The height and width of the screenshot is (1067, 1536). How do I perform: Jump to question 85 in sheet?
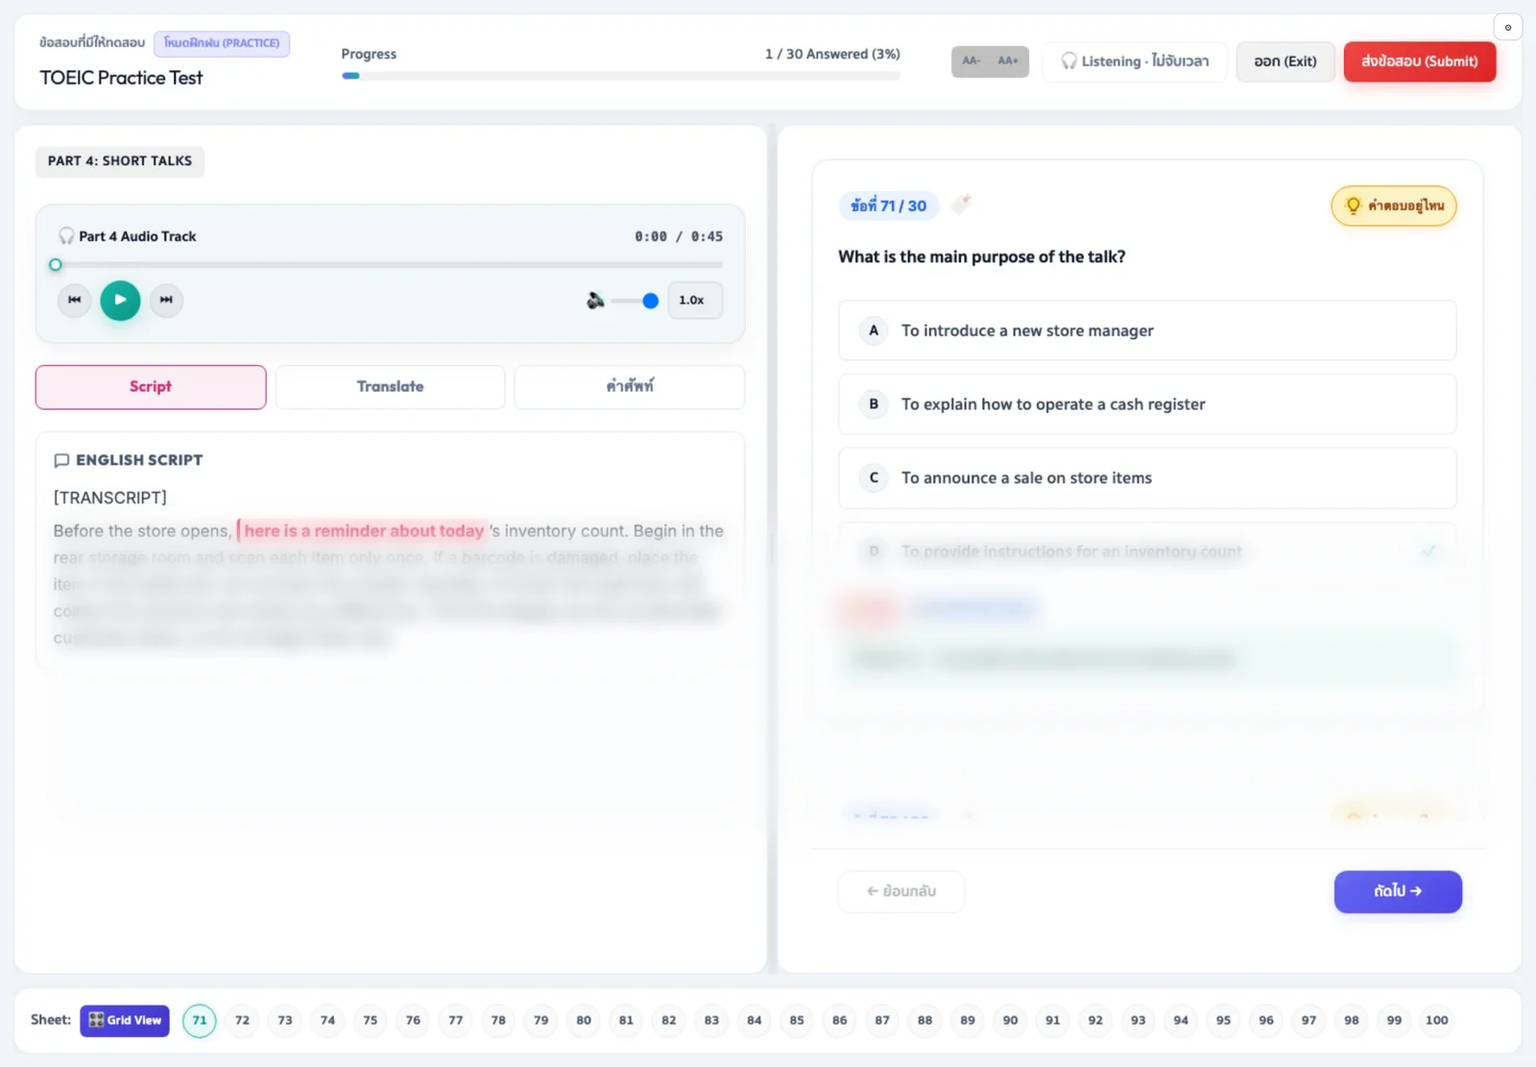tap(797, 1020)
